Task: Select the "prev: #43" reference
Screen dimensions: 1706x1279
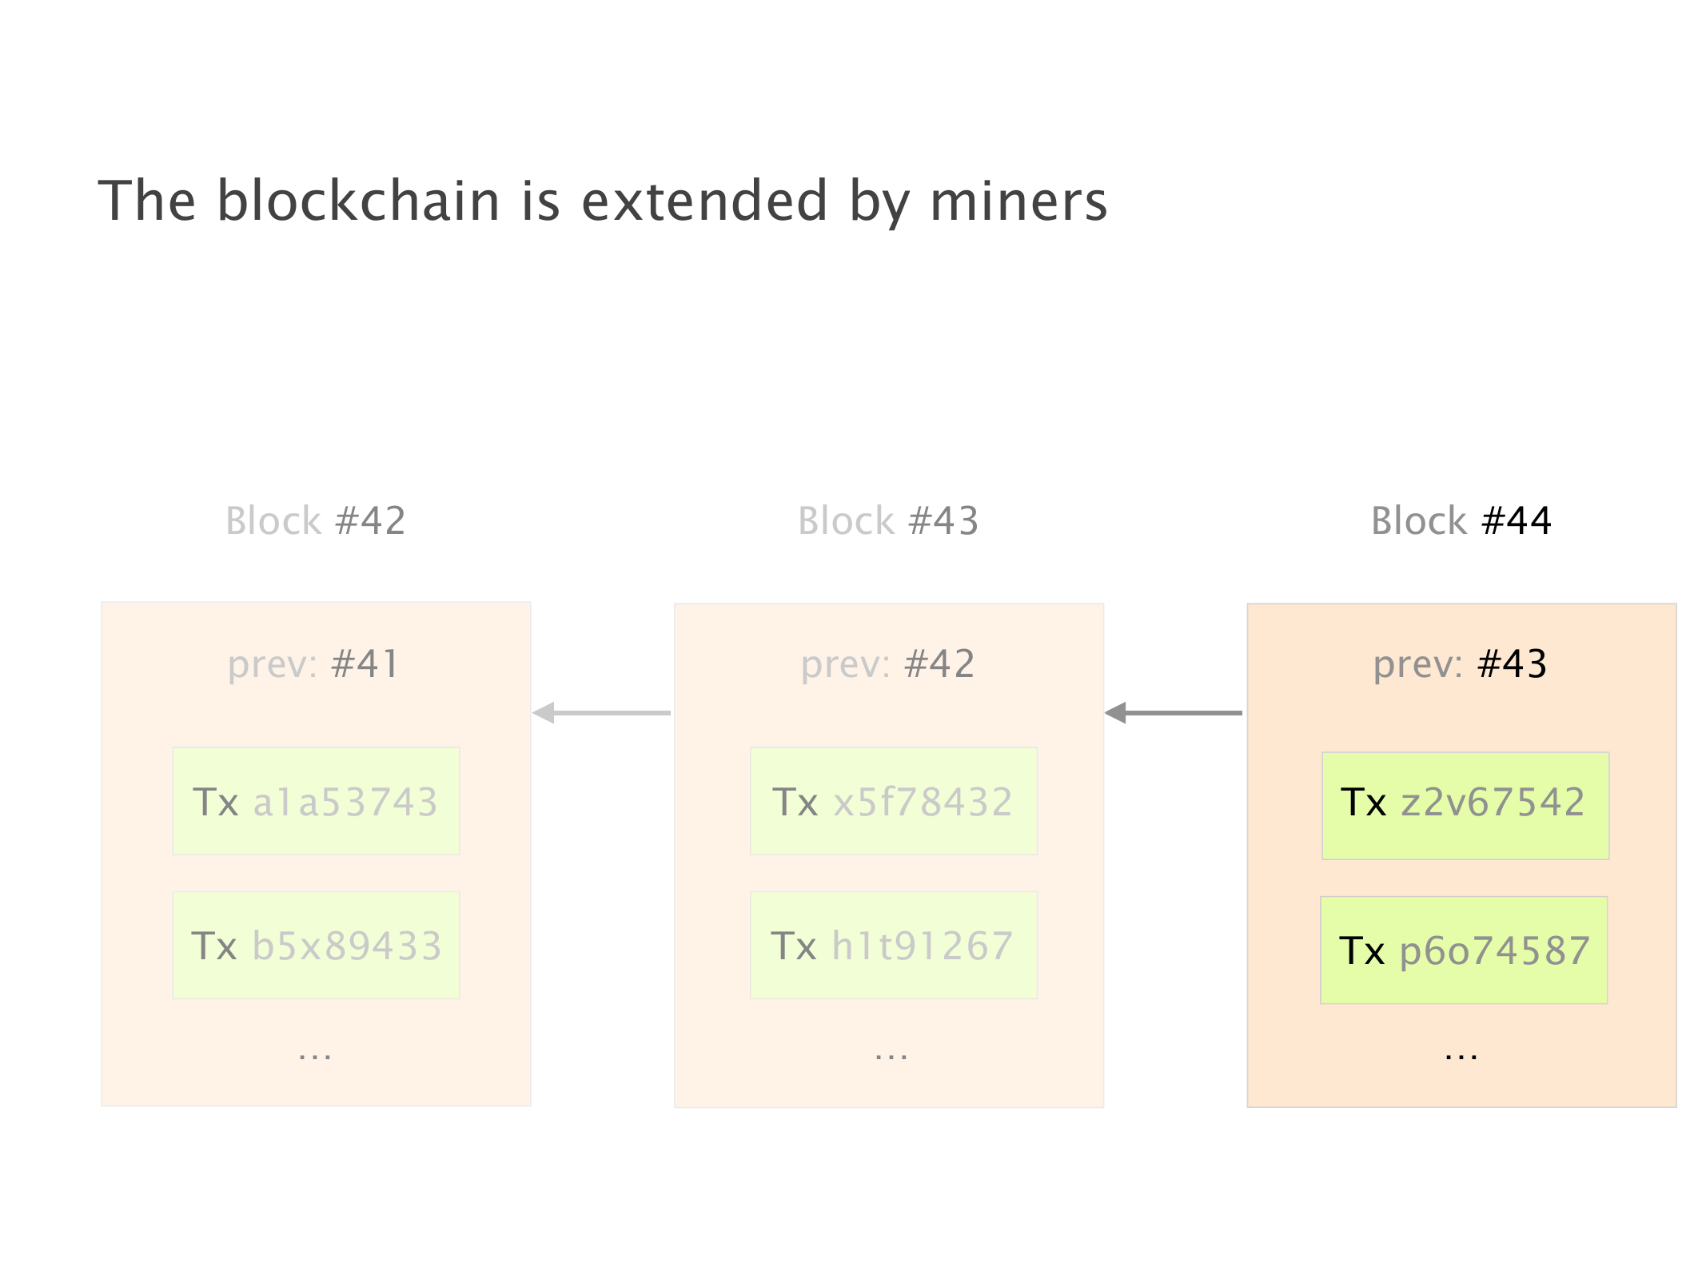Action: [1460, 664]
